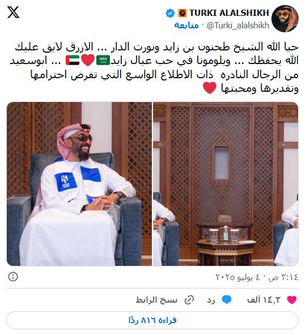Click the Saudi flag emoji in tweet
Image resolution: width=306 pixels, height=335 pixels.
[103, 61]
